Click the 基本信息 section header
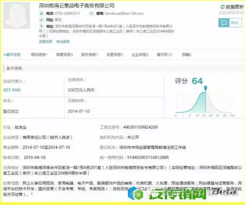 pos(14,68)
